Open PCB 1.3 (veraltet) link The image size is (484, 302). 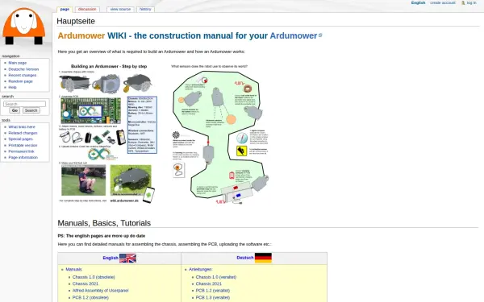point(213,298)
